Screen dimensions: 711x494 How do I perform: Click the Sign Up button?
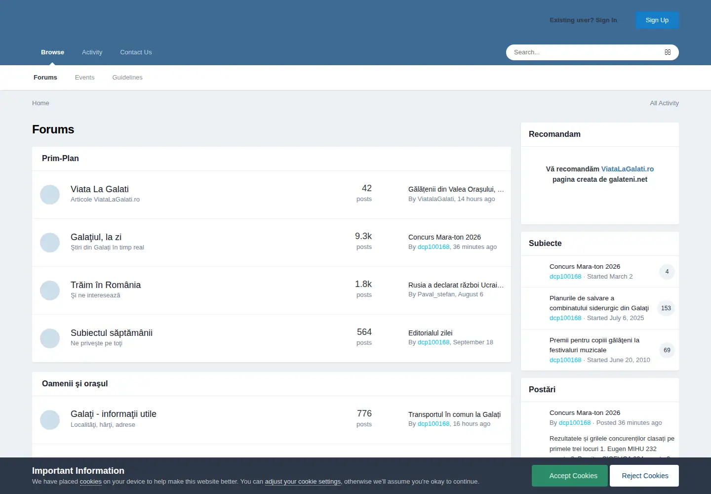[x=657, y=20]
